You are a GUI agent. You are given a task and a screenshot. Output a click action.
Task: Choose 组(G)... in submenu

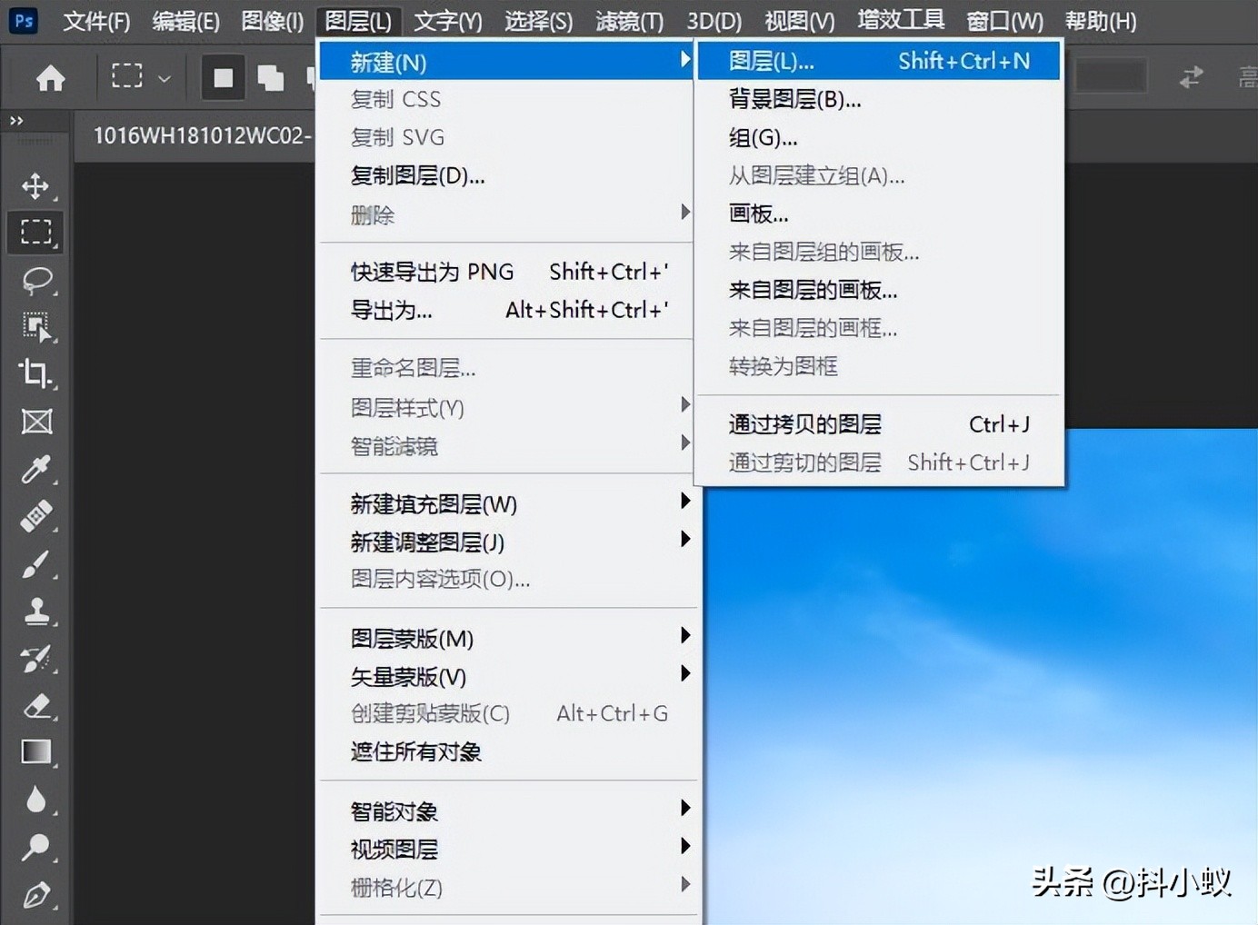pos(878,137)
